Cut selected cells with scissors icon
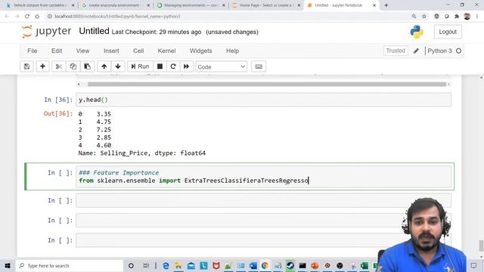Viewport: 484px width, 272px height. click(59, 66)
